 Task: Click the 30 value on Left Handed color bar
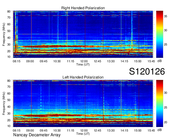pos(165,93)
